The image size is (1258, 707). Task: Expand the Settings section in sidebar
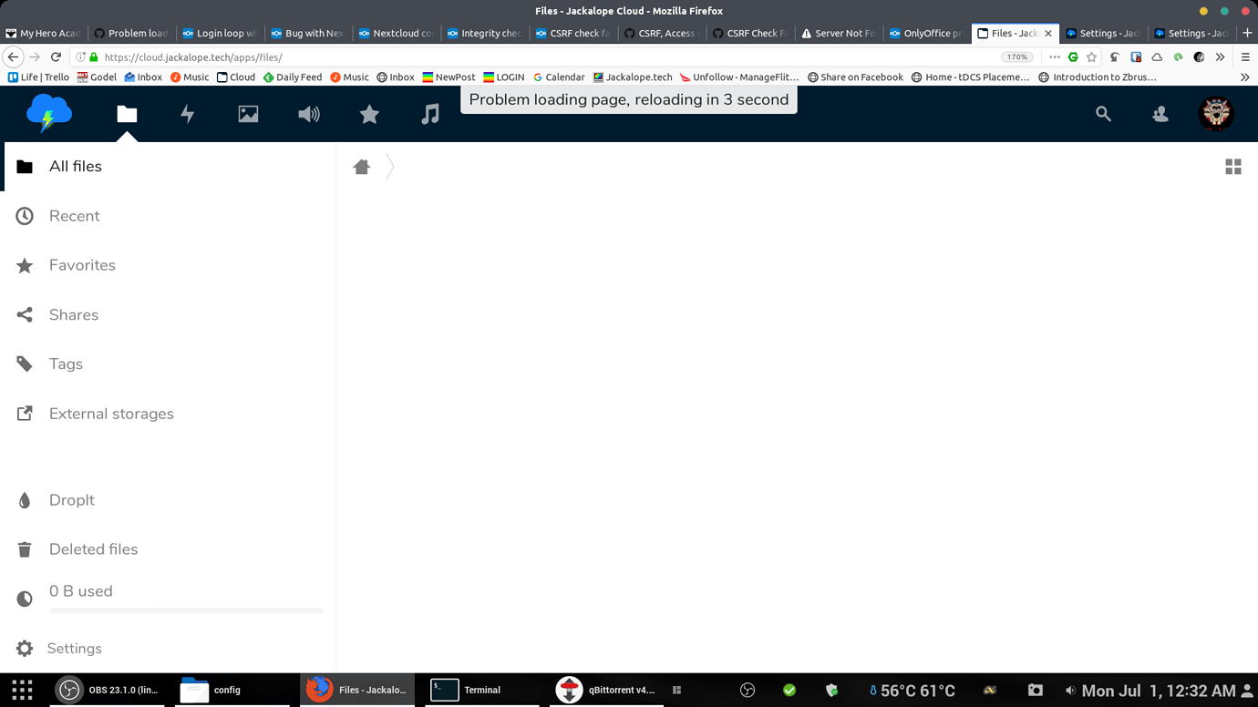click(x=75, y=649)
